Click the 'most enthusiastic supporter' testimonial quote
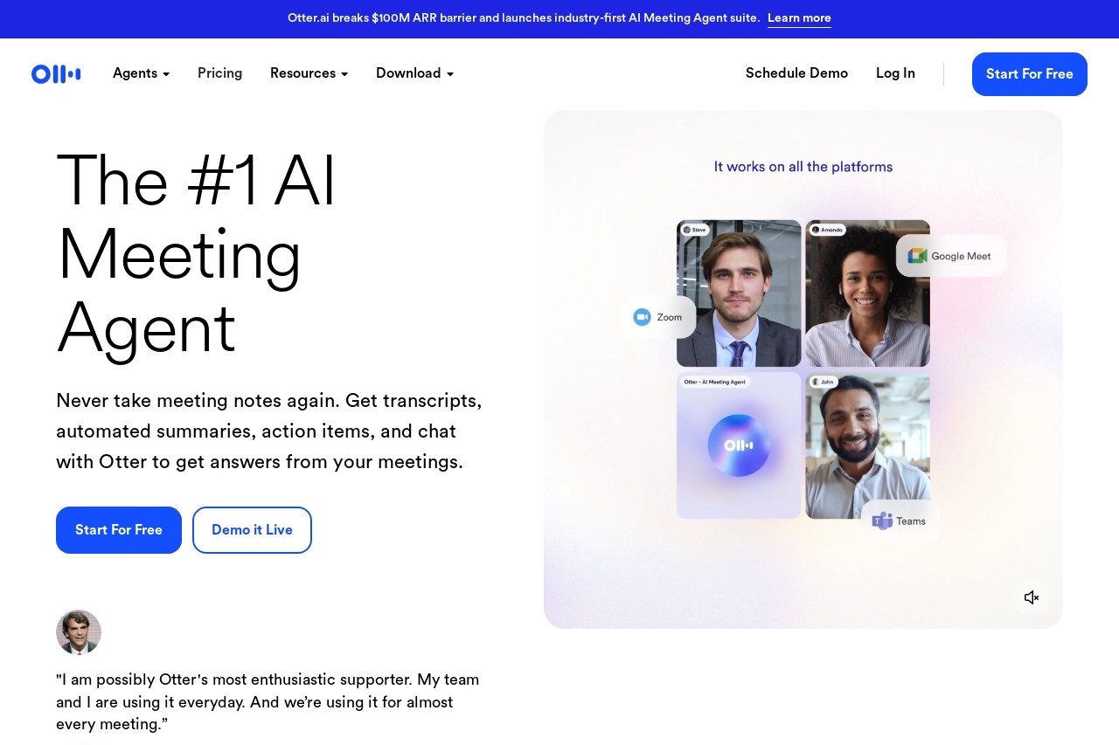Screen dimensions: 1119x745 268,702
